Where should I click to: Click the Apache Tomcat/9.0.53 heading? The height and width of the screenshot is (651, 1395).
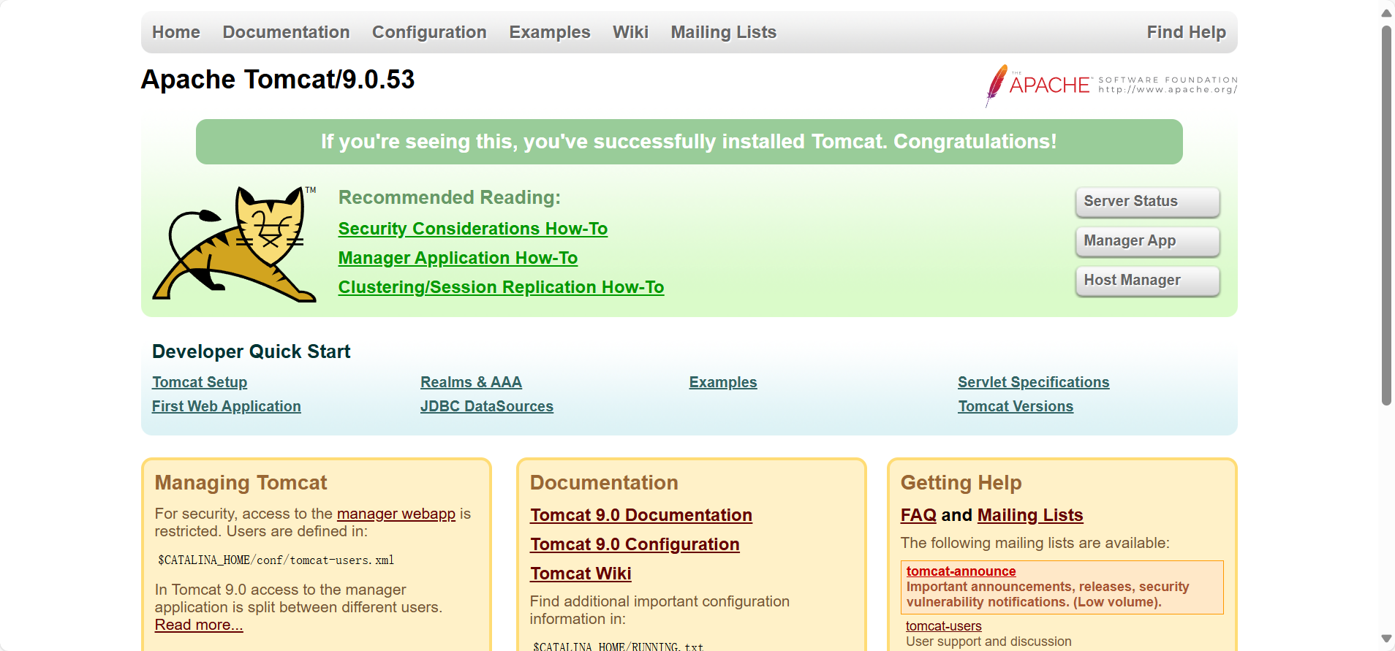point(278,79)
